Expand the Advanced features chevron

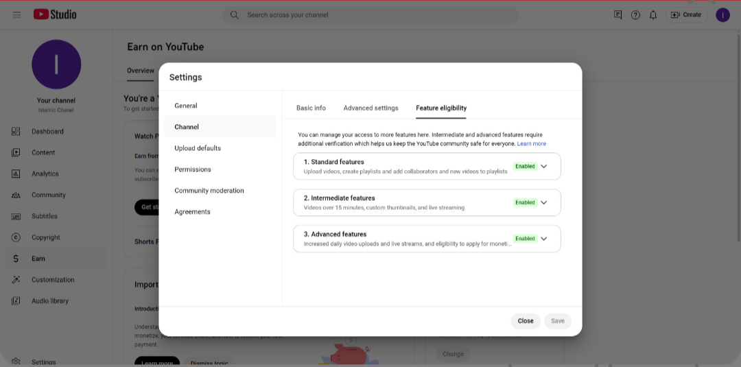tap(543, 239)
